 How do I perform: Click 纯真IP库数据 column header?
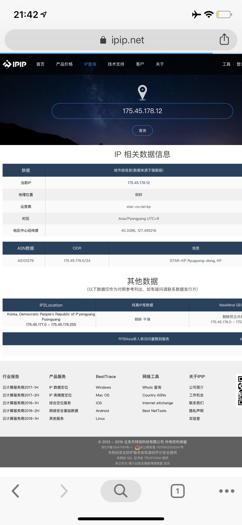click(x=142, y=305)
